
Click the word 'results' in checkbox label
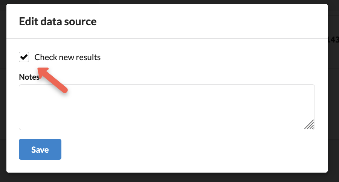[x=88, y=57]
